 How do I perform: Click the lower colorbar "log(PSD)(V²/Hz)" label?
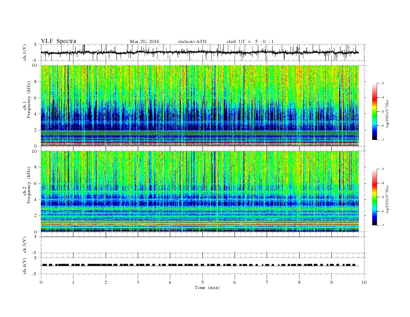[387, 199]
